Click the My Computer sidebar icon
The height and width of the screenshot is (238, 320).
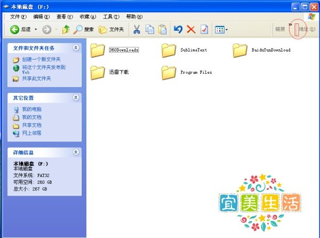click(16, 110)
